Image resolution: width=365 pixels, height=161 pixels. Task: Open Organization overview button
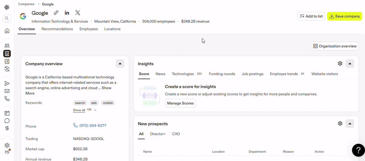coord(335,46)
